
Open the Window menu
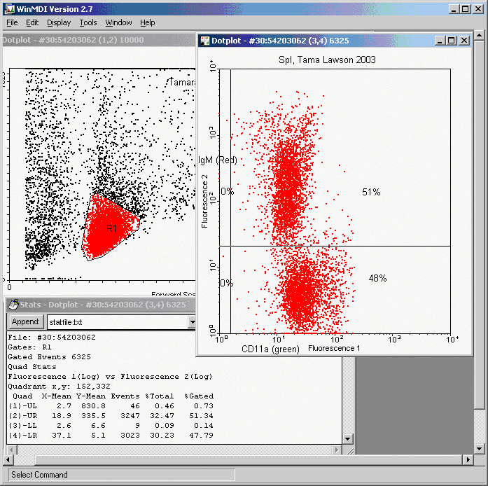click(x=118, y=22)
